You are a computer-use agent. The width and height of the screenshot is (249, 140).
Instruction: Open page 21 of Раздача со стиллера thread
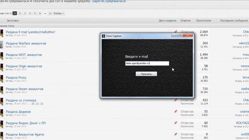click(37, 104)
